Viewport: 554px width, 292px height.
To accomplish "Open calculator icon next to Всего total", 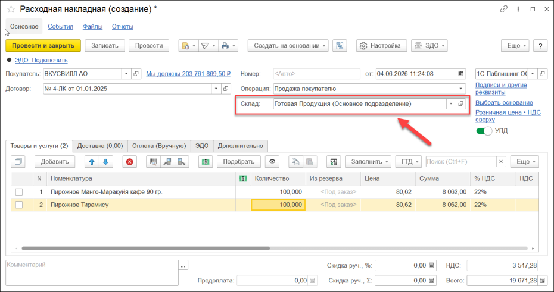I will pyautogui.click(x=542, y=281).
